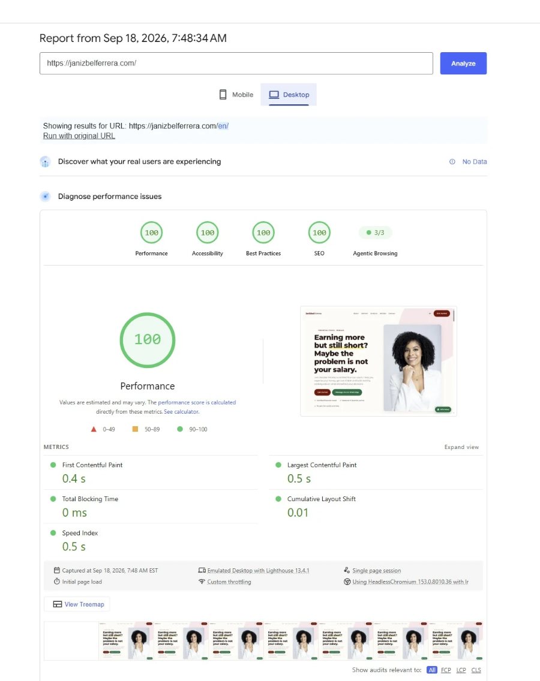
Task: Click the Captured at Sep 18, 2026 text
Action: (110, 571)
